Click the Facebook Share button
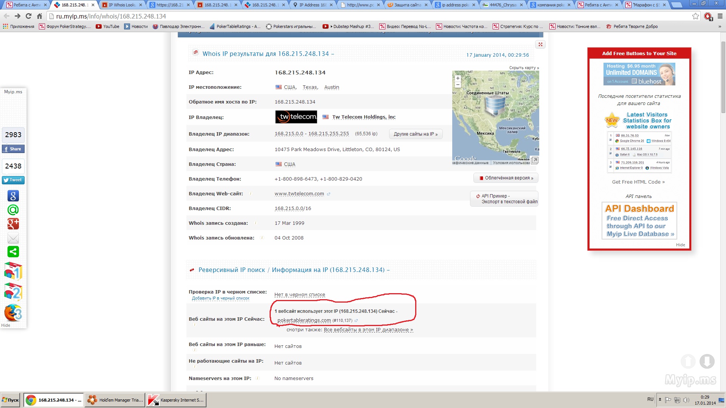 [13, 149]
